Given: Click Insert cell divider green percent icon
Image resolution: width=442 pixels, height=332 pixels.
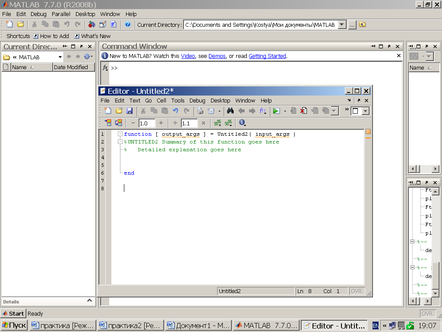Looking at the screenshot, I should click(x=218, y=123).
